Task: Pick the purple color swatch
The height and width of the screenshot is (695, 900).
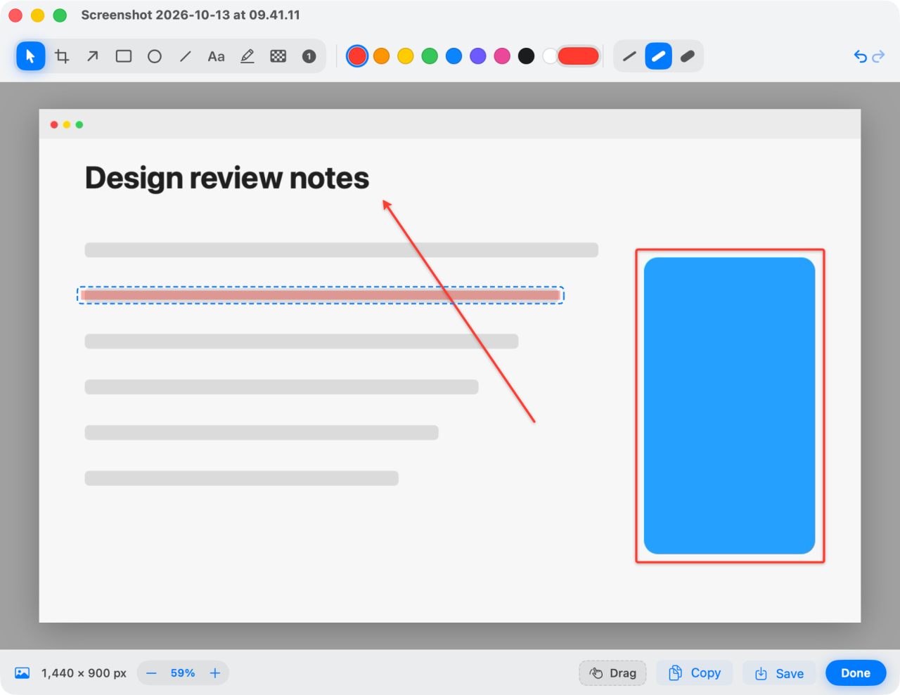Action: [478, 56]
